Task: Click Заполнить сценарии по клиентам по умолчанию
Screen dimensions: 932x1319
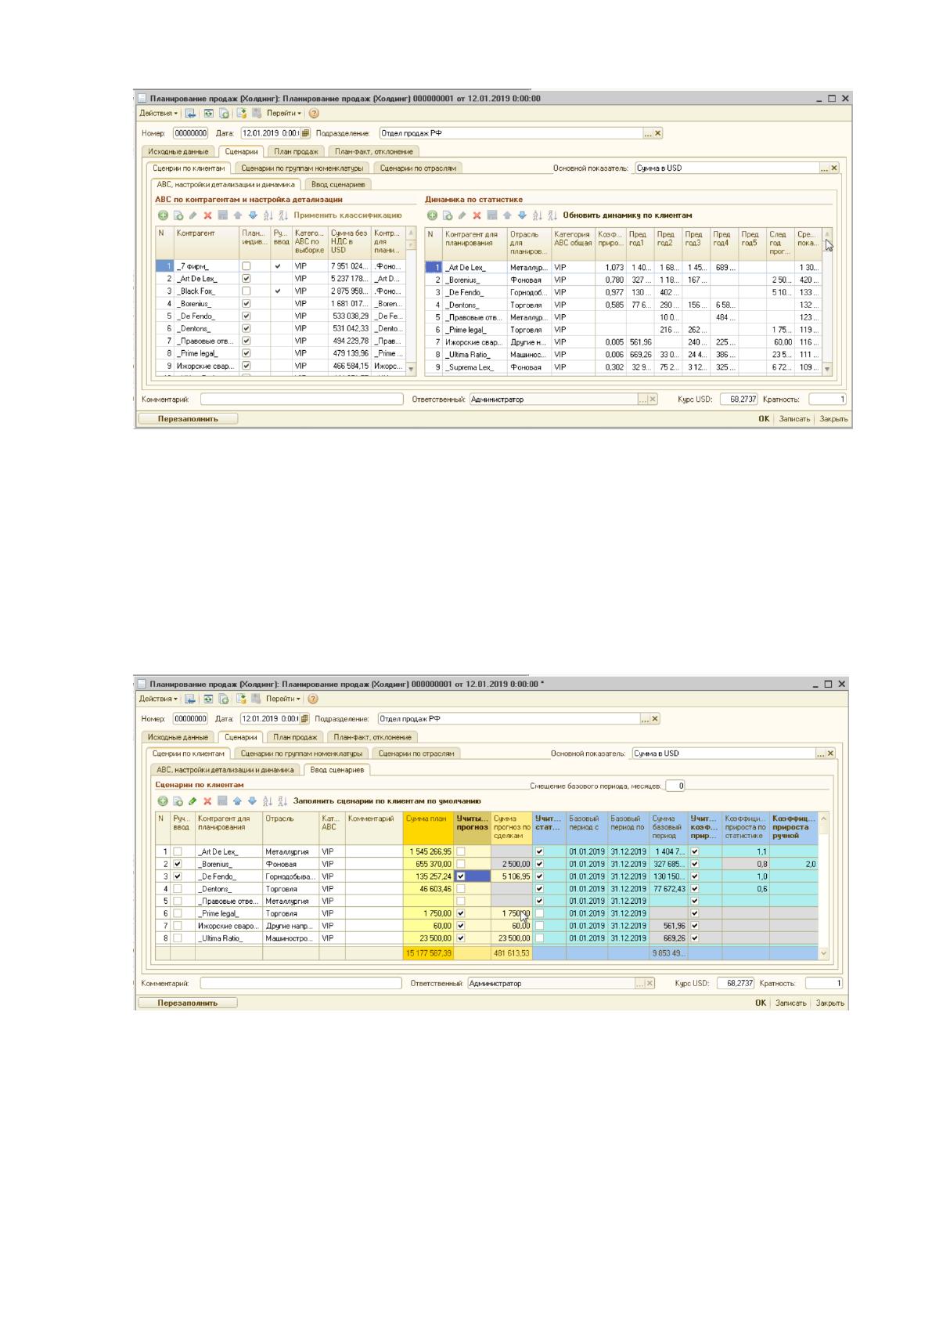Action: 387,801
